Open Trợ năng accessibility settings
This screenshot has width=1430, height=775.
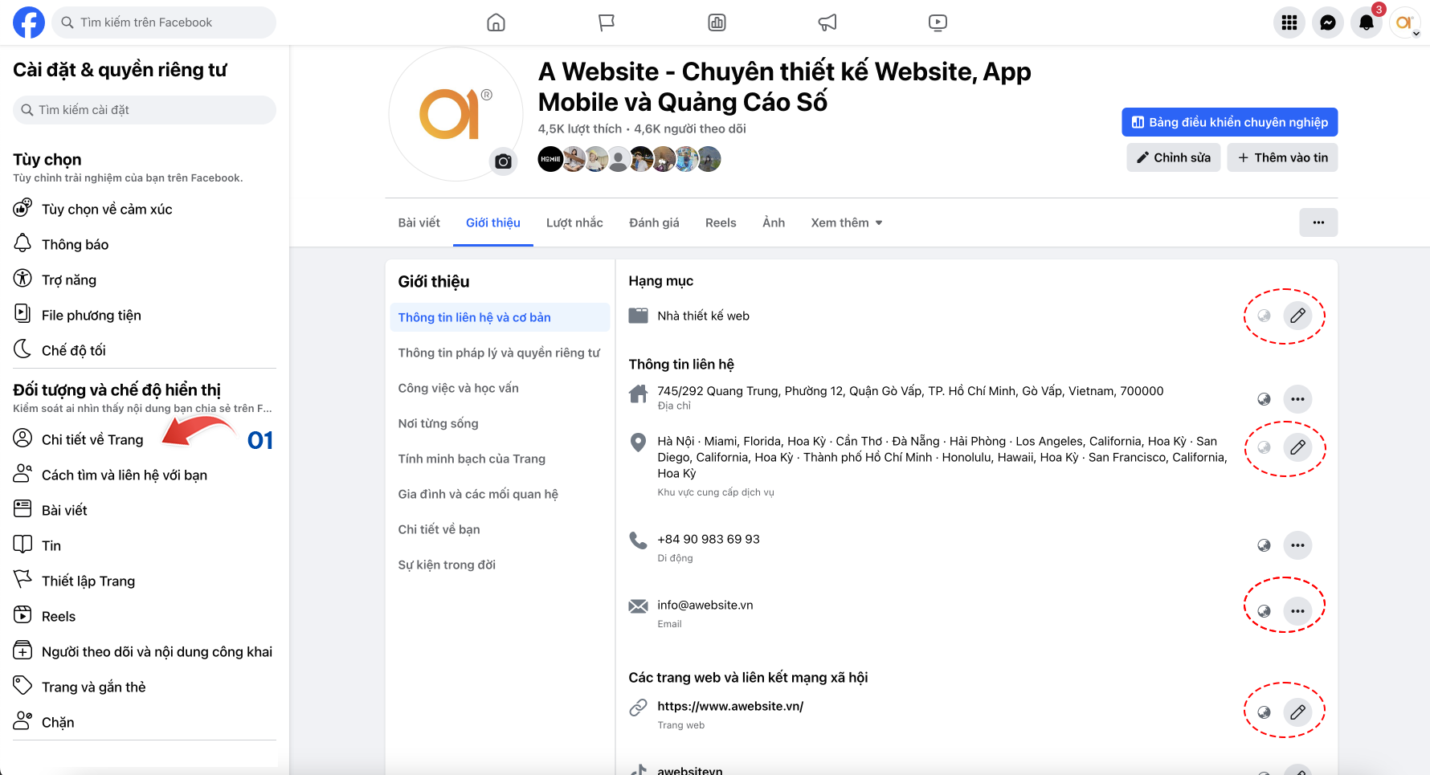pos(145,279)
